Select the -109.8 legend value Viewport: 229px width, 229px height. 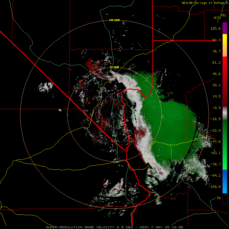click(x=214, y=187)
